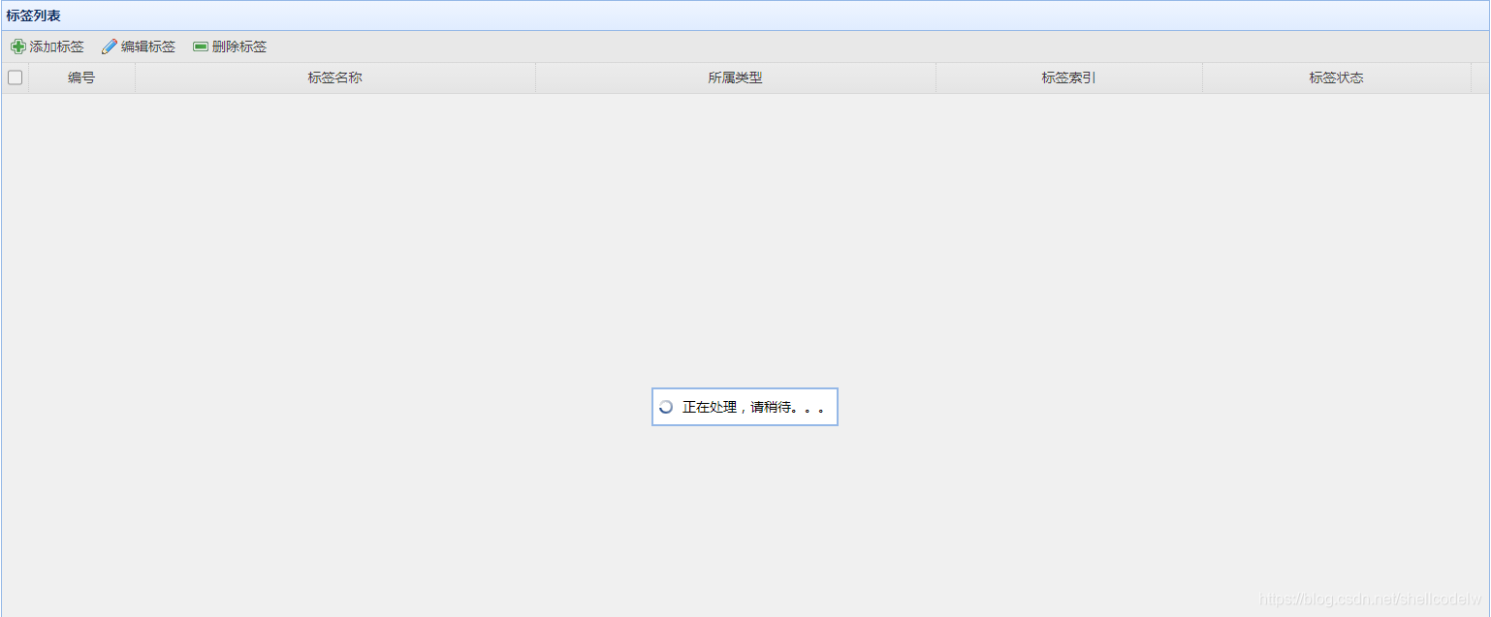Click the 编辑标签 button label
Screen dimensions: 1491x617
(148, 46)
